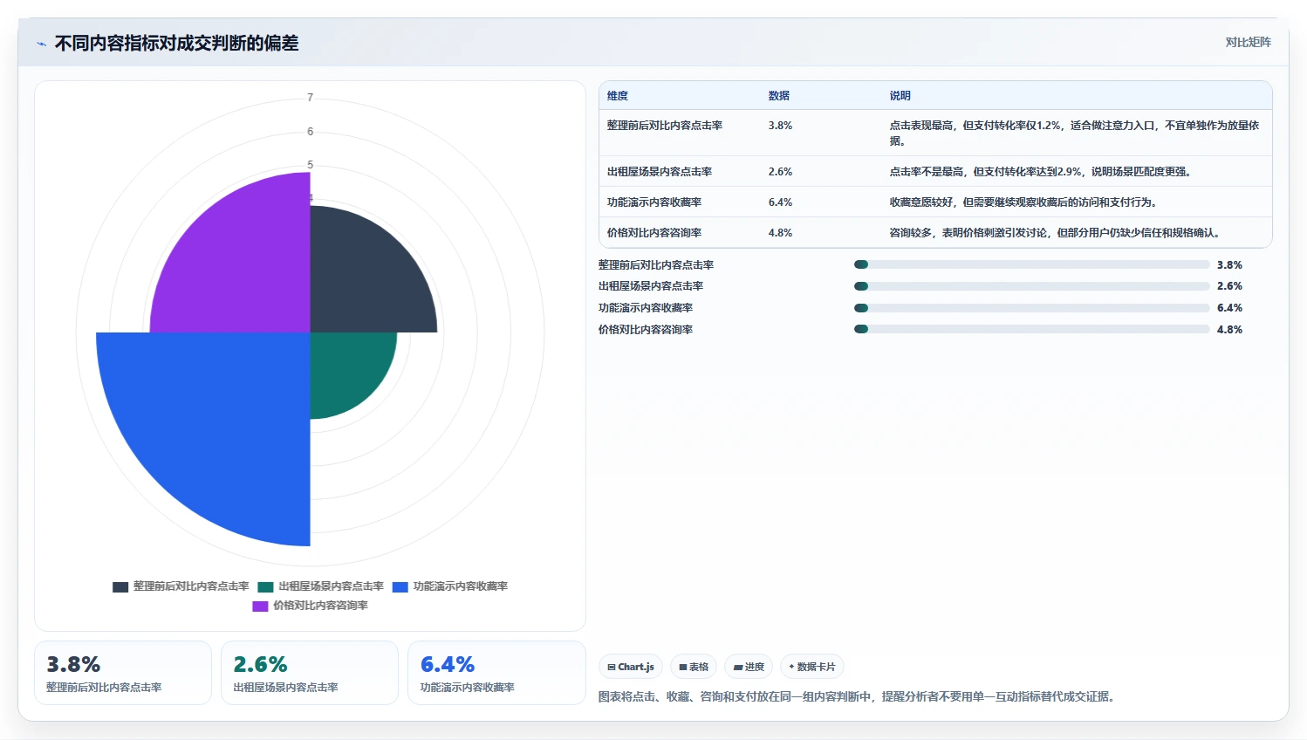1307x740 pixels.
Task: Click the 价格对比内容咨询率 progress bar
Action: pos(1032,329)
